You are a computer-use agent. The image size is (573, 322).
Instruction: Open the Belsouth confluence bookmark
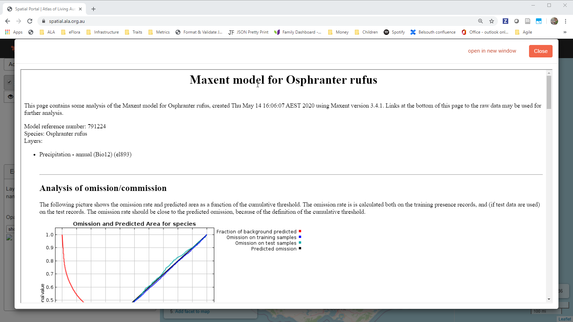coord(433,32)
